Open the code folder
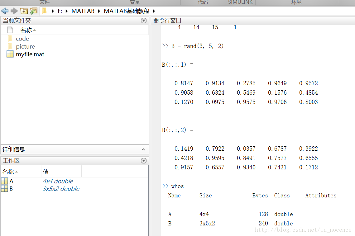The width and height of the screenshot is (355, 236). click(x=22, y=39)
